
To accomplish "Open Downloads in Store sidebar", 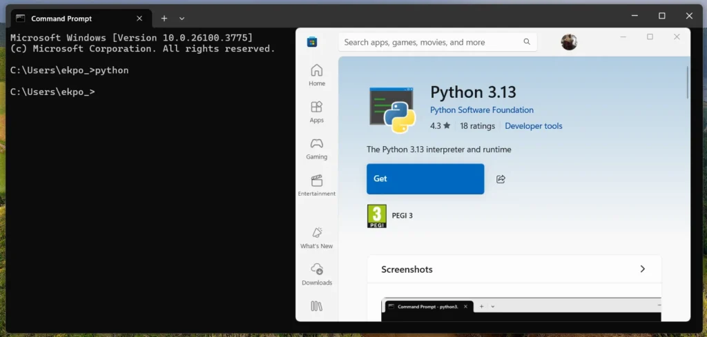I will (x=316, y=275).
